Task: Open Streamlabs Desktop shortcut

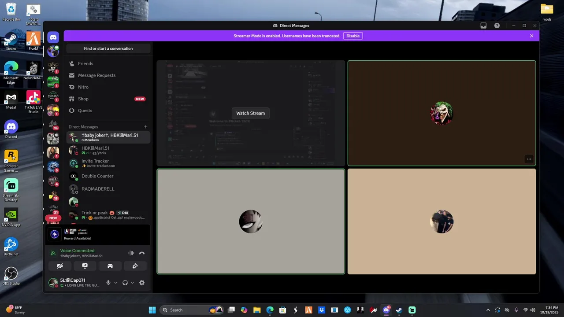Action: pyautogui.click(x=11, y=190)
